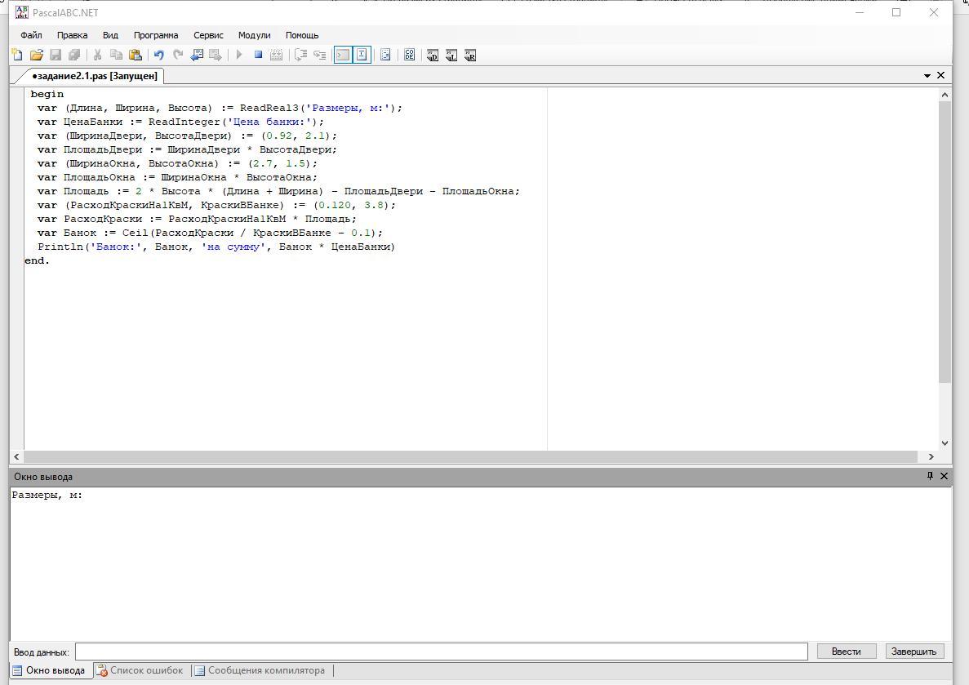Click the Завершить button
The image size is (969, 685).
[913, 652]
